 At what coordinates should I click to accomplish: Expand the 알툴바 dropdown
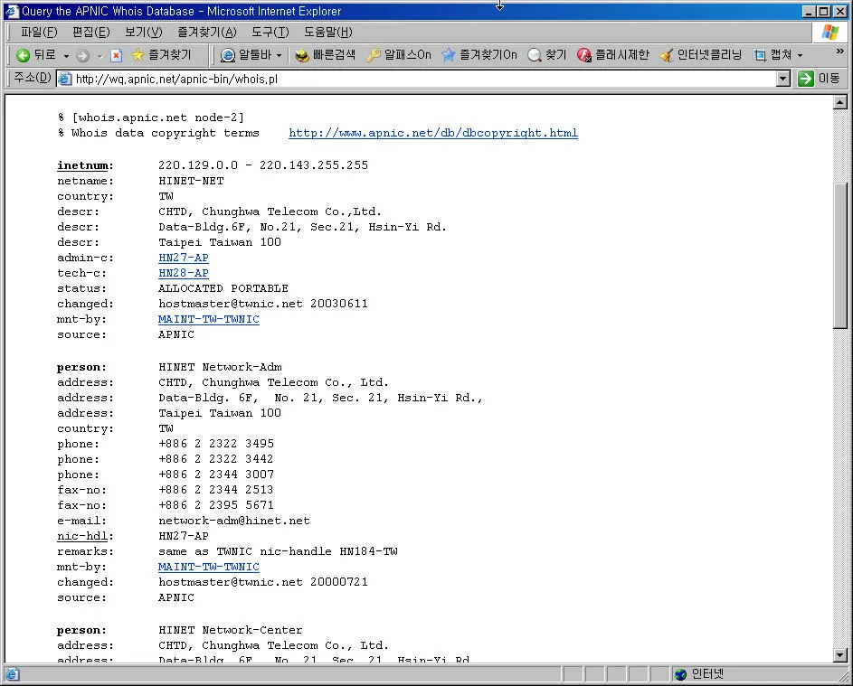(x=279, y=55)
